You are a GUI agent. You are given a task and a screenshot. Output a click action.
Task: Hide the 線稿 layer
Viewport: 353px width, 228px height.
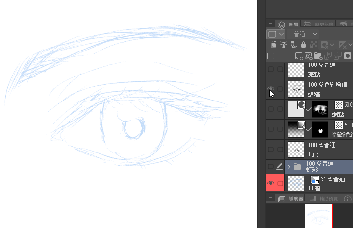(x=271, y=89)
